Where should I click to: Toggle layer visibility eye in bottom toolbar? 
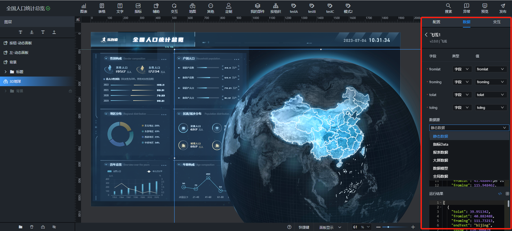tap(54, 227)
